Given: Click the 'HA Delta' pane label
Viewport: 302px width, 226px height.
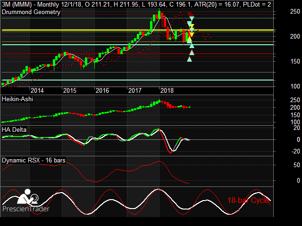Looking at the screenshot, I should [x=14, y=130].
